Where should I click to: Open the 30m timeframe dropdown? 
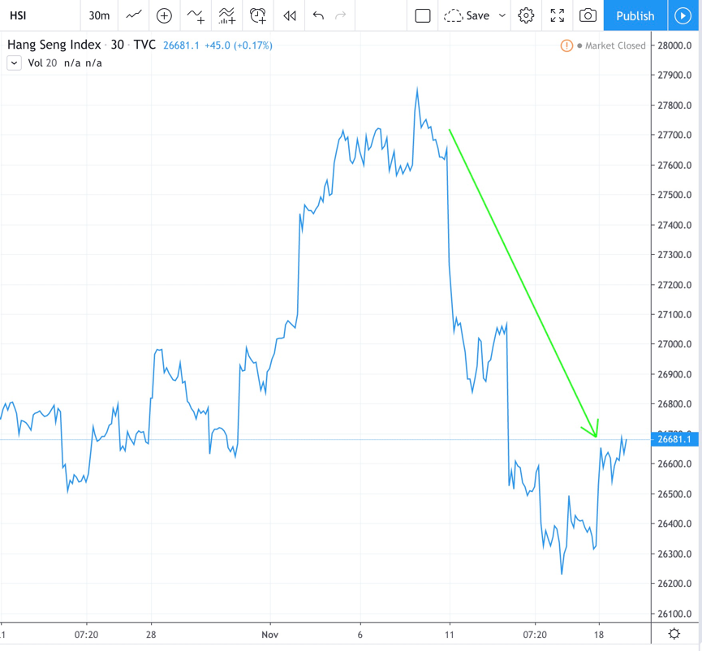click(99, 15)
